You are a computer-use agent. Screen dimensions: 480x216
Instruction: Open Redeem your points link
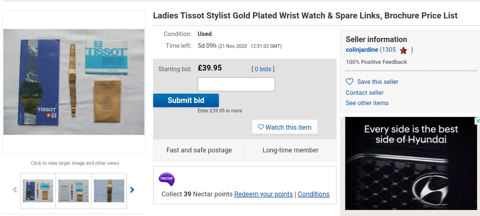pyautogui.click(x=263, y=194)
